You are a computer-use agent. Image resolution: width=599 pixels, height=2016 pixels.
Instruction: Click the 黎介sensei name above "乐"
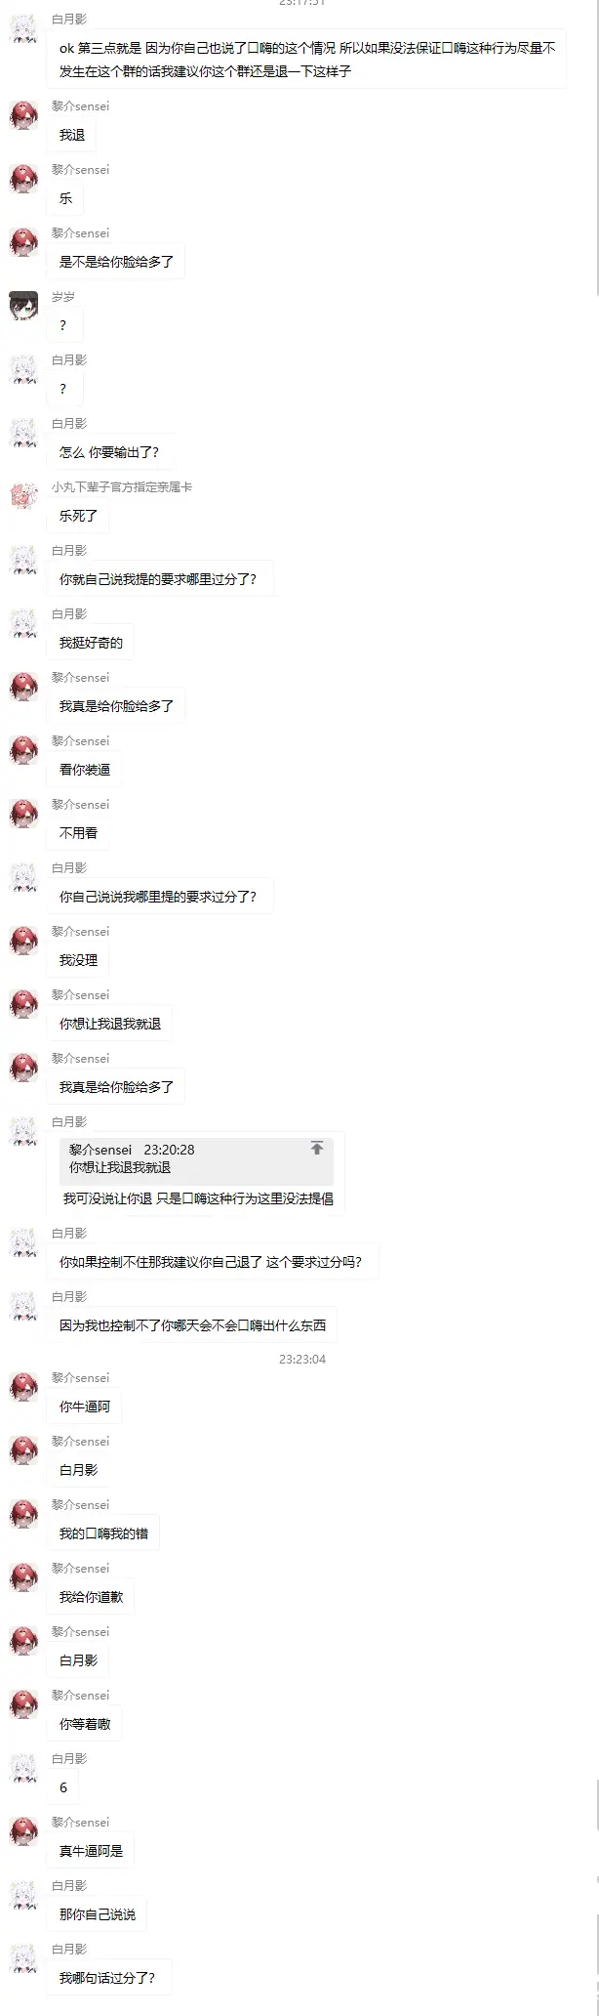[81, 169]
